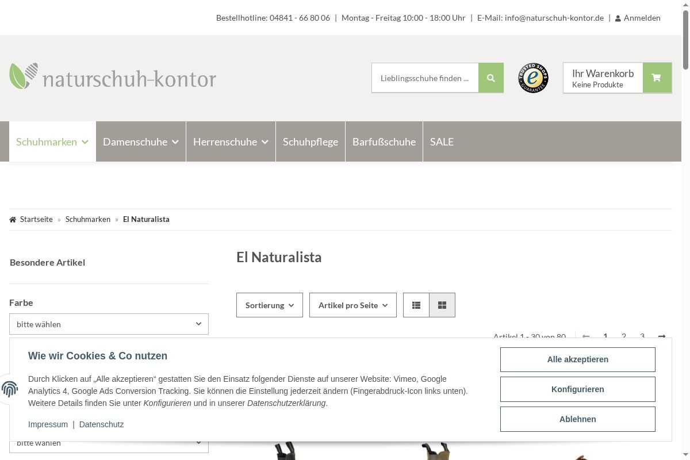Screen dimensions: 690x460
Task: Open Konfigurieren cookie settings
Action: (x=577, y=389)
